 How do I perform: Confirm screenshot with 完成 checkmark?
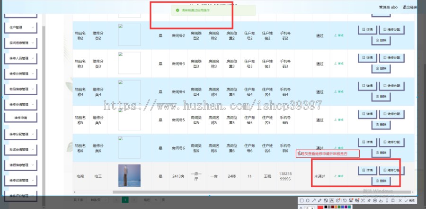410,200
